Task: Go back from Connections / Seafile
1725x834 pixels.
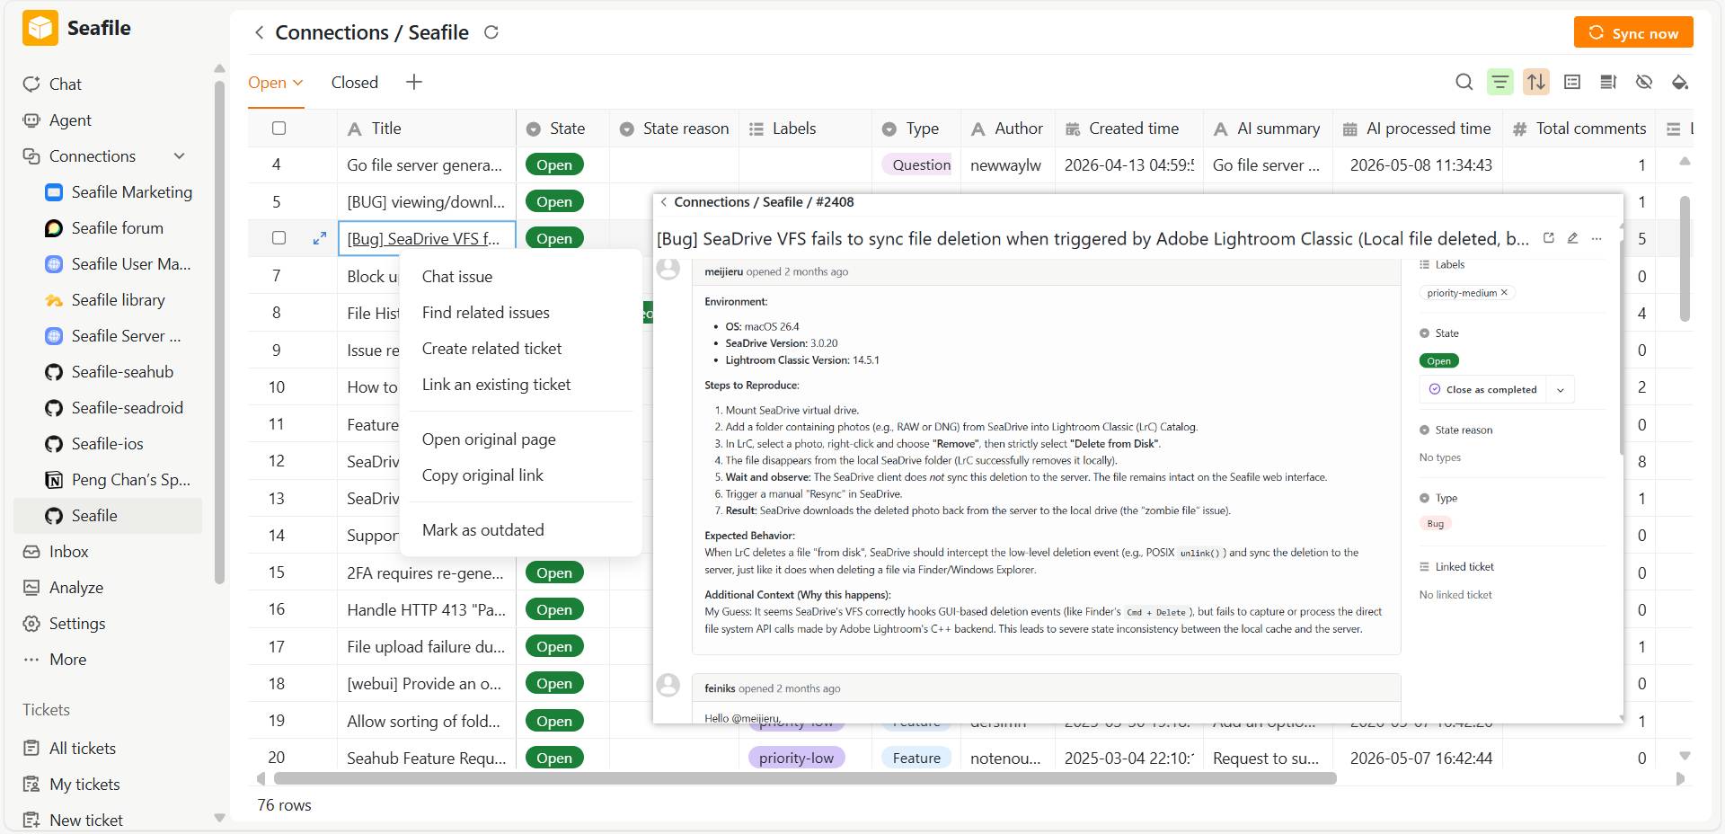Action: [259, 32]
